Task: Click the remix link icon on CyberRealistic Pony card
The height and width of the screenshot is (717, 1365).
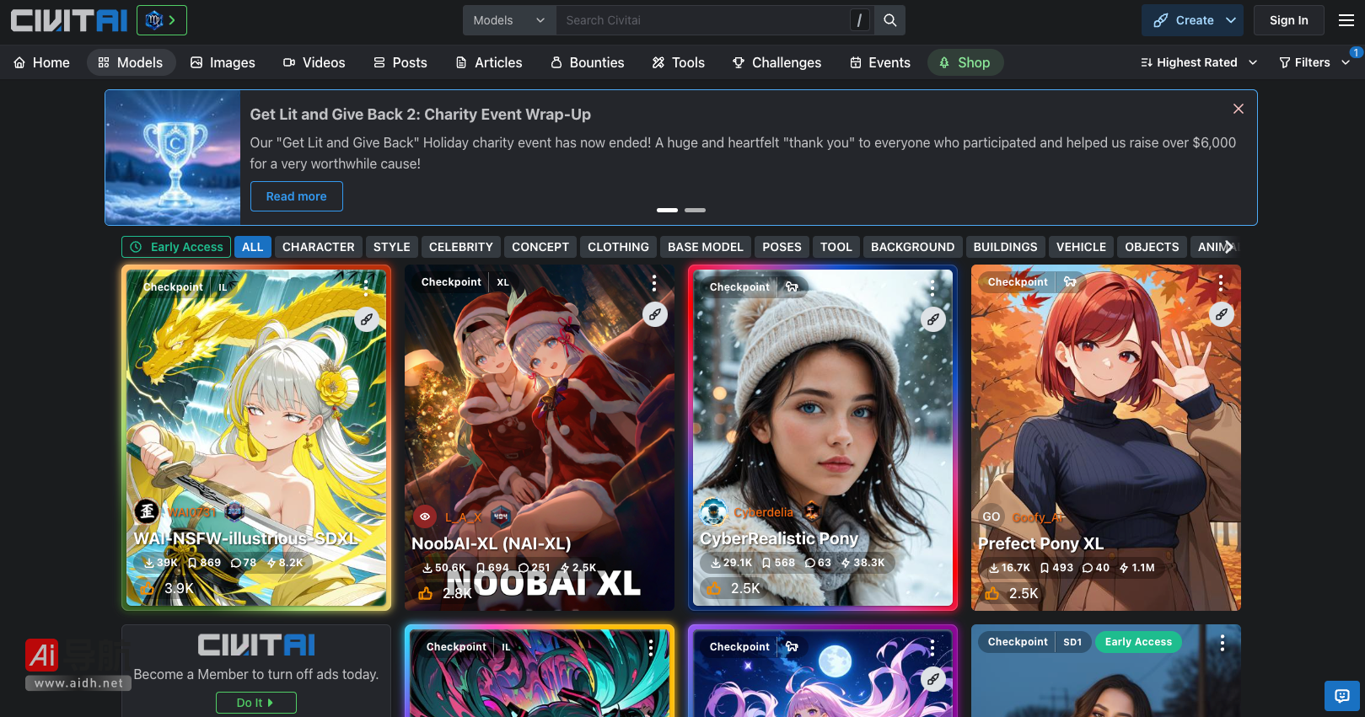Action: tap(933, 319)
